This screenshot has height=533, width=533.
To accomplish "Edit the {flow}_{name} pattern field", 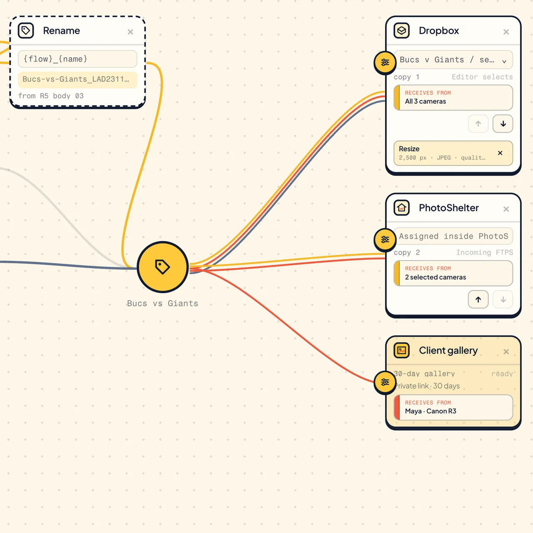I will pos(77,59).
